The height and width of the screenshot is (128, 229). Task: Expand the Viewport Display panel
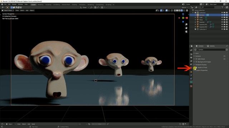(194, 65)
